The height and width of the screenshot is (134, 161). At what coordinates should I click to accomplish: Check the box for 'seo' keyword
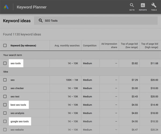coord(5,80)
